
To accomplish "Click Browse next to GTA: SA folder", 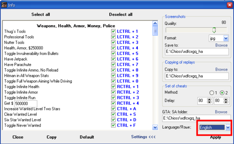I will (221, 112).
